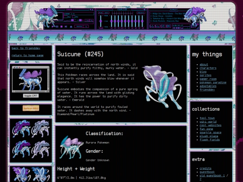The height and width of the screenshot is (182, 243).
Task: Click the equalizer preamp slider handle
Action: point(101,21)
